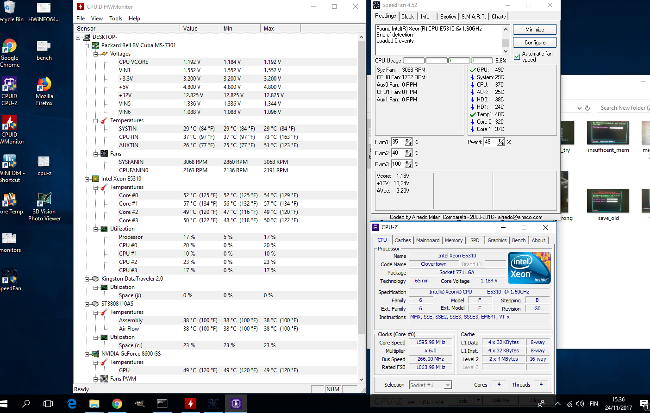650x413 pixels.
Task: Open the Exotics tab in SpeedFan
Action: [448, 17]
